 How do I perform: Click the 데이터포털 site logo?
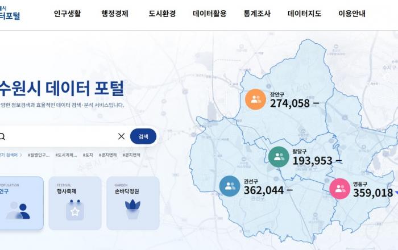tap(10, 13)
